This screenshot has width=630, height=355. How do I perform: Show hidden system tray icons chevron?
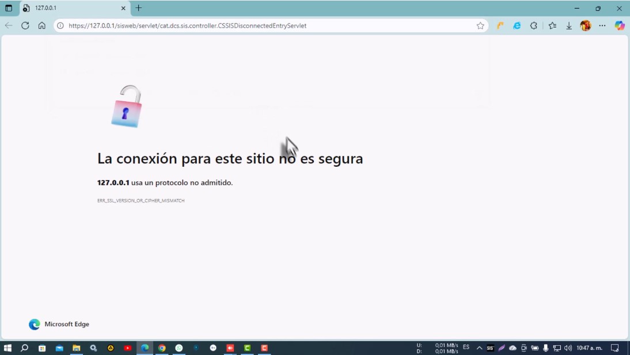(479, 348)
